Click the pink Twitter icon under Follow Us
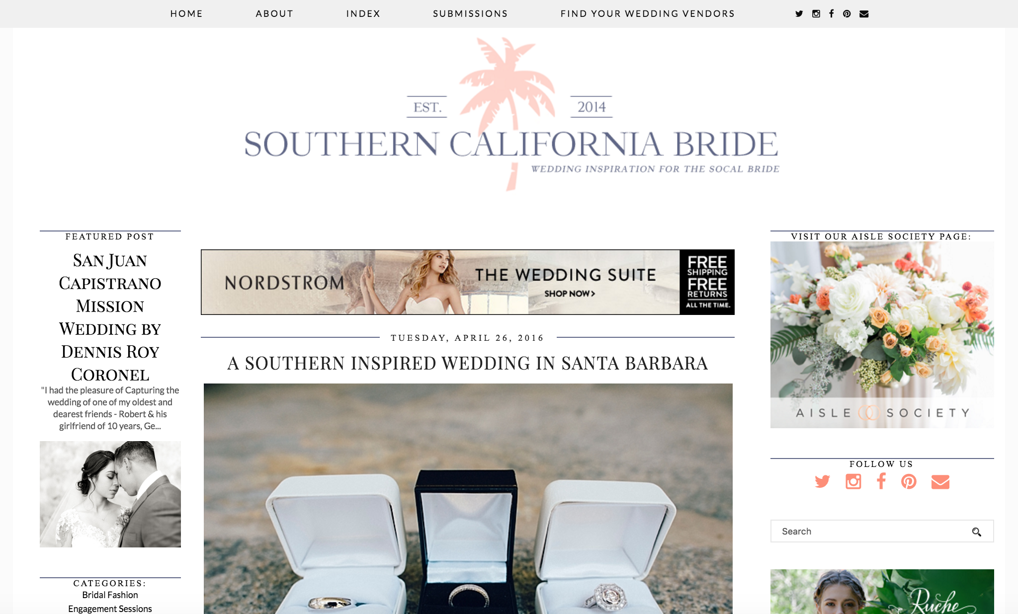 coord(822,481)
